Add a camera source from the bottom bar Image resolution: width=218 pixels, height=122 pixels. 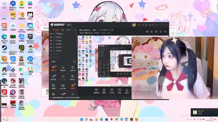104,91
